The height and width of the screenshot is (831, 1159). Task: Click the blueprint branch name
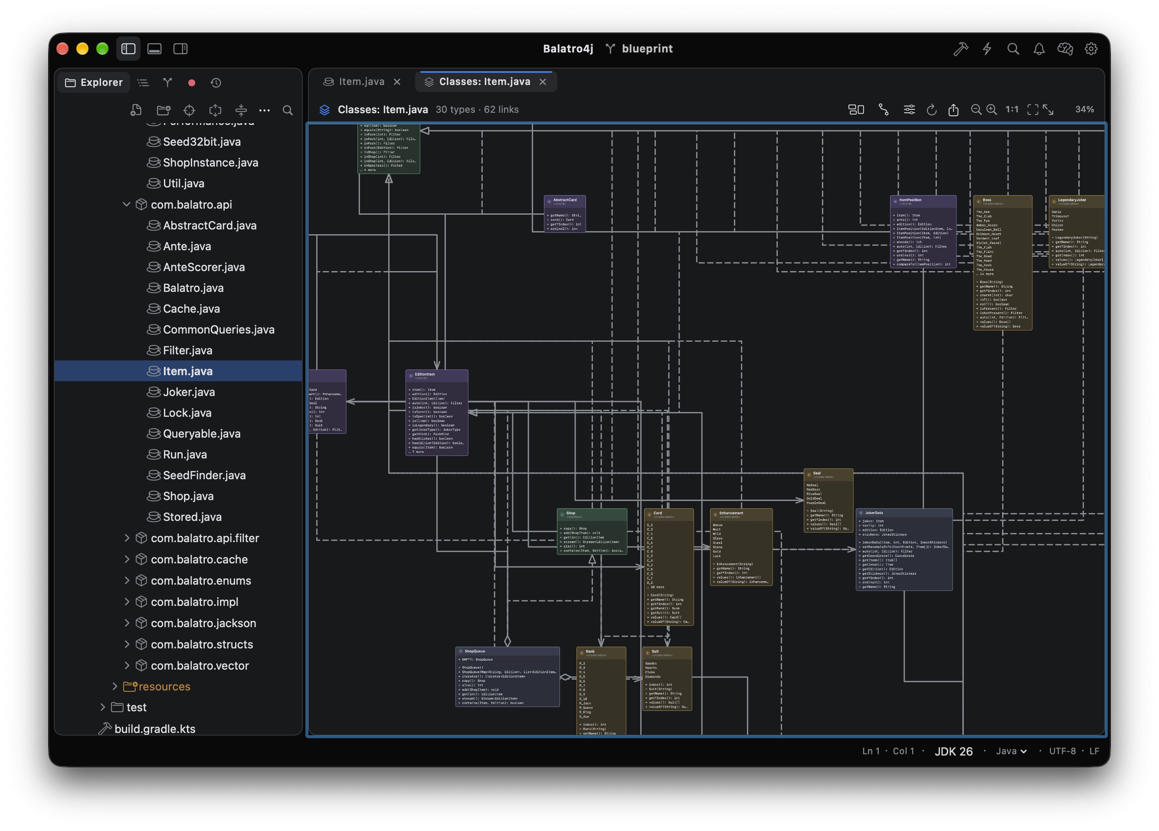[647, 49]
